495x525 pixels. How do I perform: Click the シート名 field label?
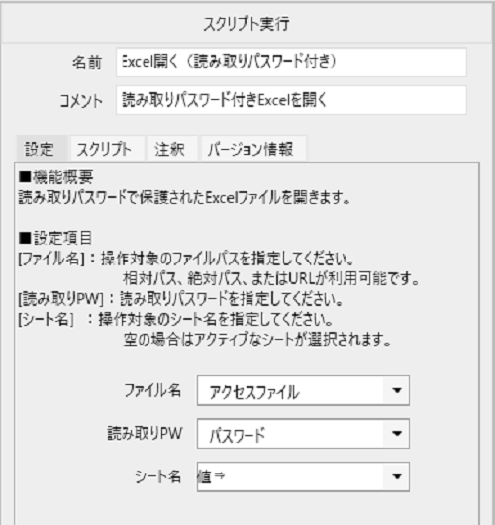tap(158, 476)
